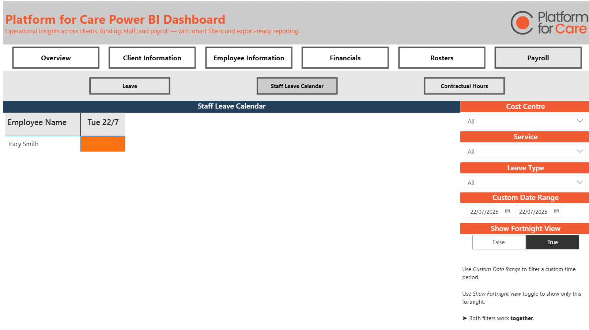Open the Overview page
Image resolution: width=589 pixels, height=330 pixels.
56,58
